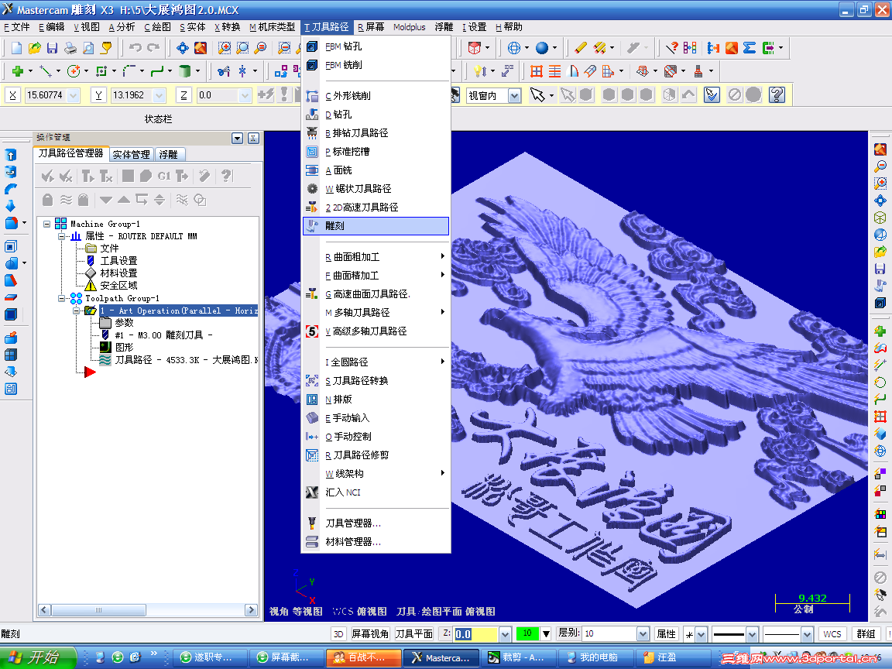The image size is (892, 669).
Task: Click the Print icon in toolbar
Action: pos(70,48)
